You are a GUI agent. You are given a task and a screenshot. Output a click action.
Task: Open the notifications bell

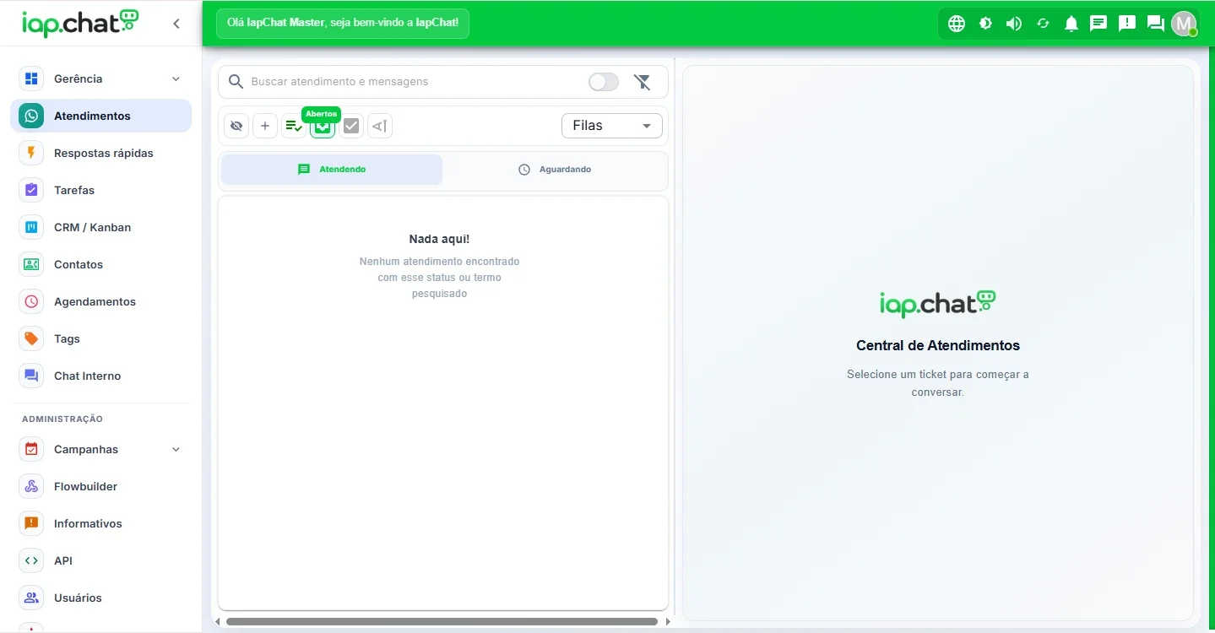point(1071,24)
